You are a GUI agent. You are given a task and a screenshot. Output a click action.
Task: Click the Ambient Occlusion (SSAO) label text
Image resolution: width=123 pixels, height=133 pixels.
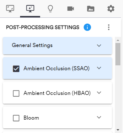[x=56, y=69]
